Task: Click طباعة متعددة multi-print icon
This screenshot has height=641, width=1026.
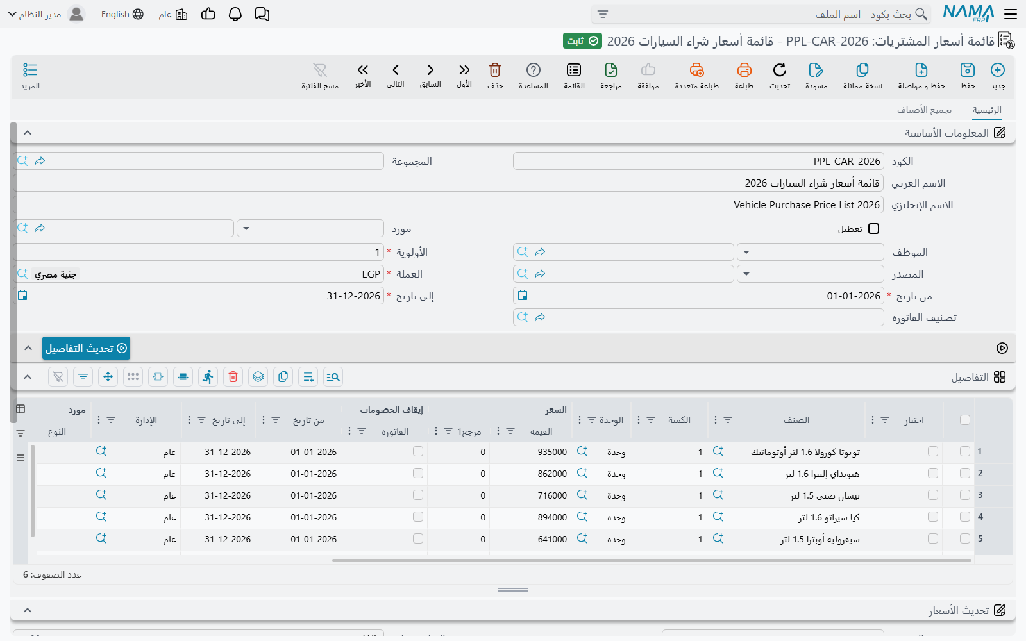Action: tap(697, 70)
